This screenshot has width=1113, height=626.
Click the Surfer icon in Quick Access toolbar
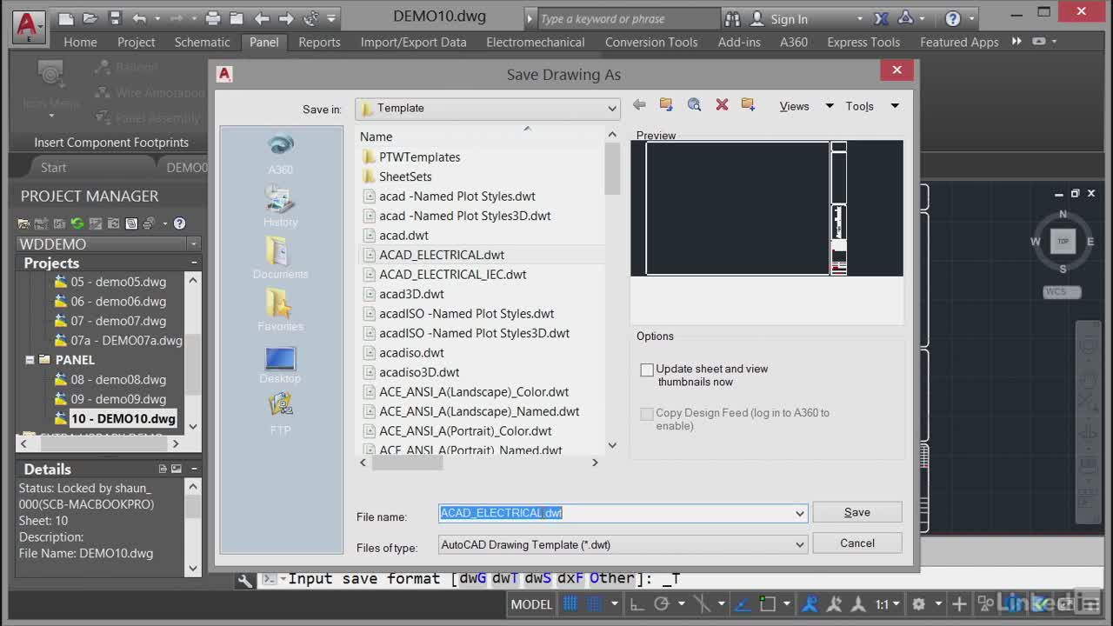click(311, 18)
